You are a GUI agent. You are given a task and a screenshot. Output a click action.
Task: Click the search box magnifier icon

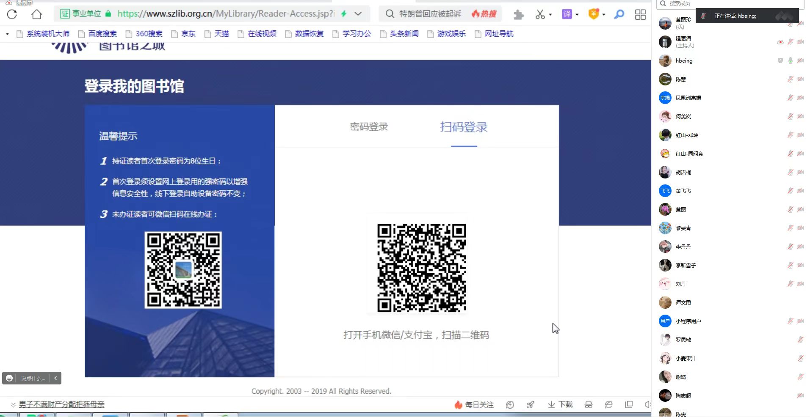pos(390,14)
